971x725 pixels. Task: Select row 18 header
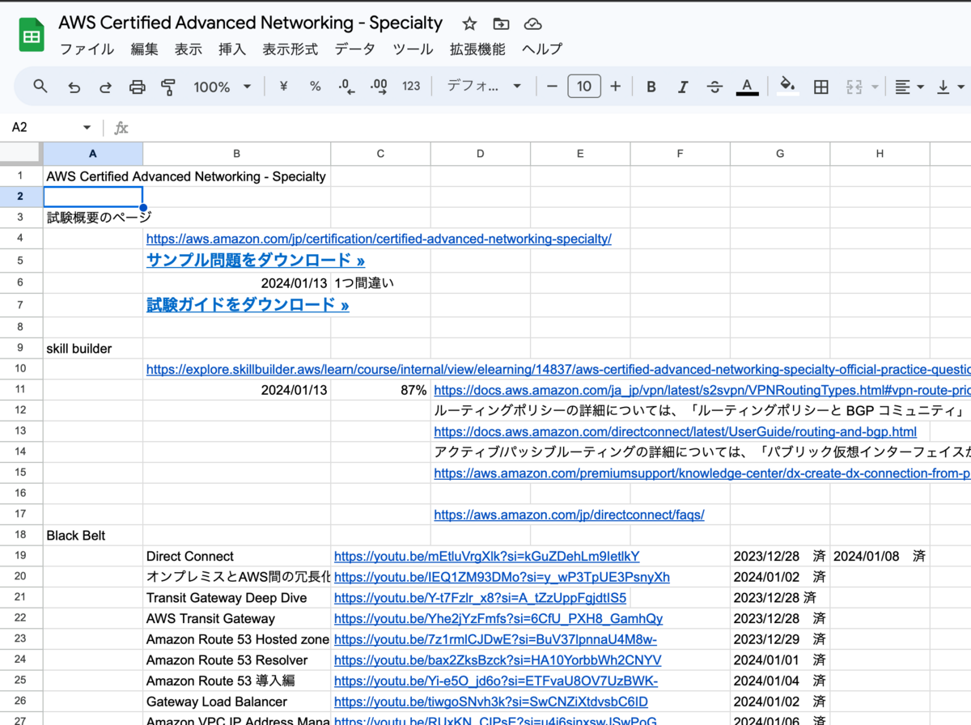tap(21, 535)
